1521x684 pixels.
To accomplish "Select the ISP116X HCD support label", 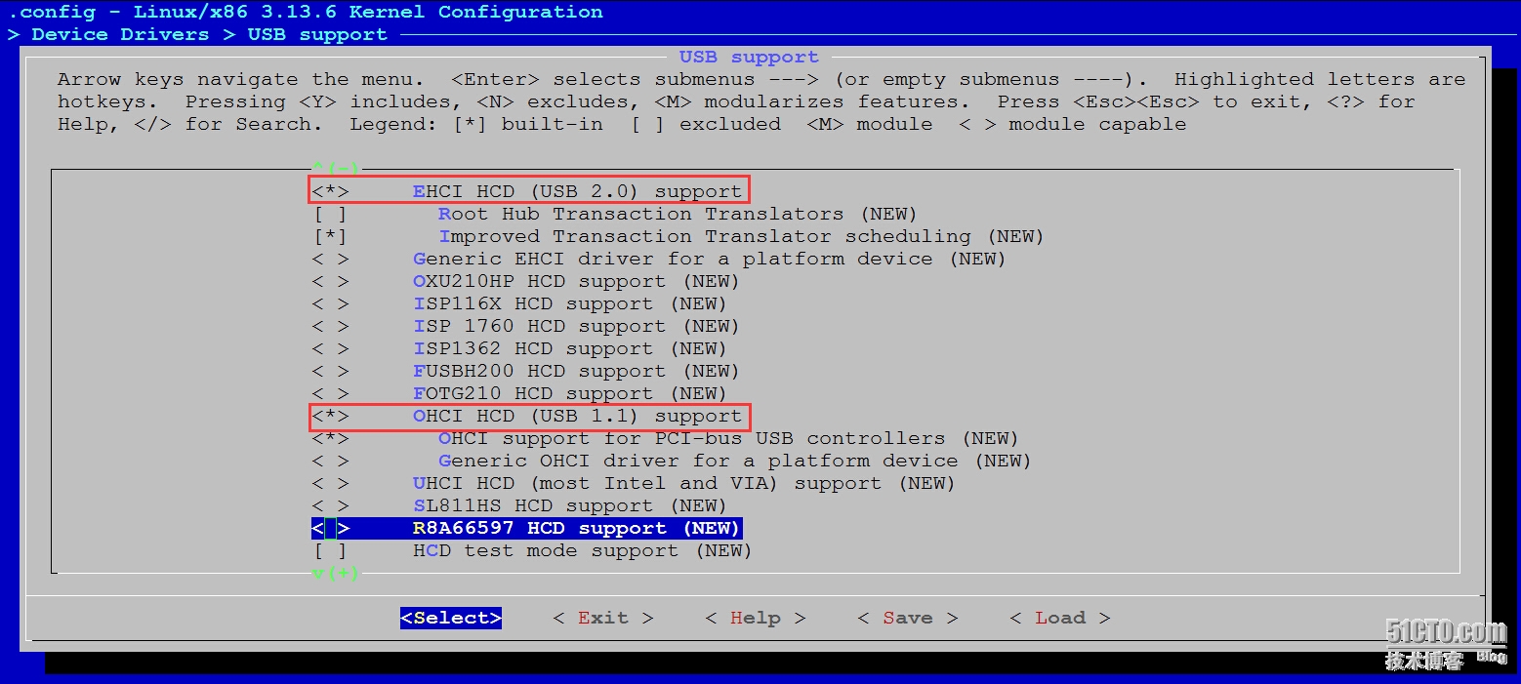I will 570,303.
